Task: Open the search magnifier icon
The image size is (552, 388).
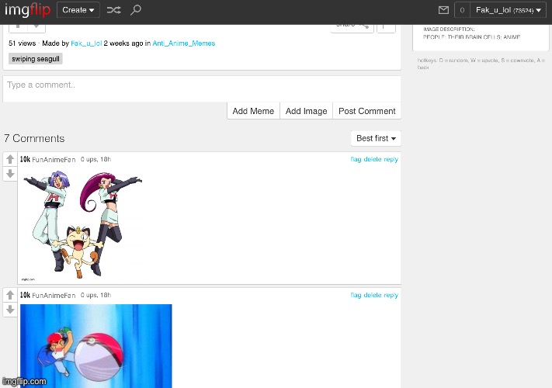Action: click(136, 10)
